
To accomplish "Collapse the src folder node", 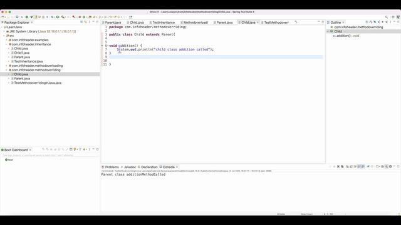I will pyautogui.click(x=4, y=36).
